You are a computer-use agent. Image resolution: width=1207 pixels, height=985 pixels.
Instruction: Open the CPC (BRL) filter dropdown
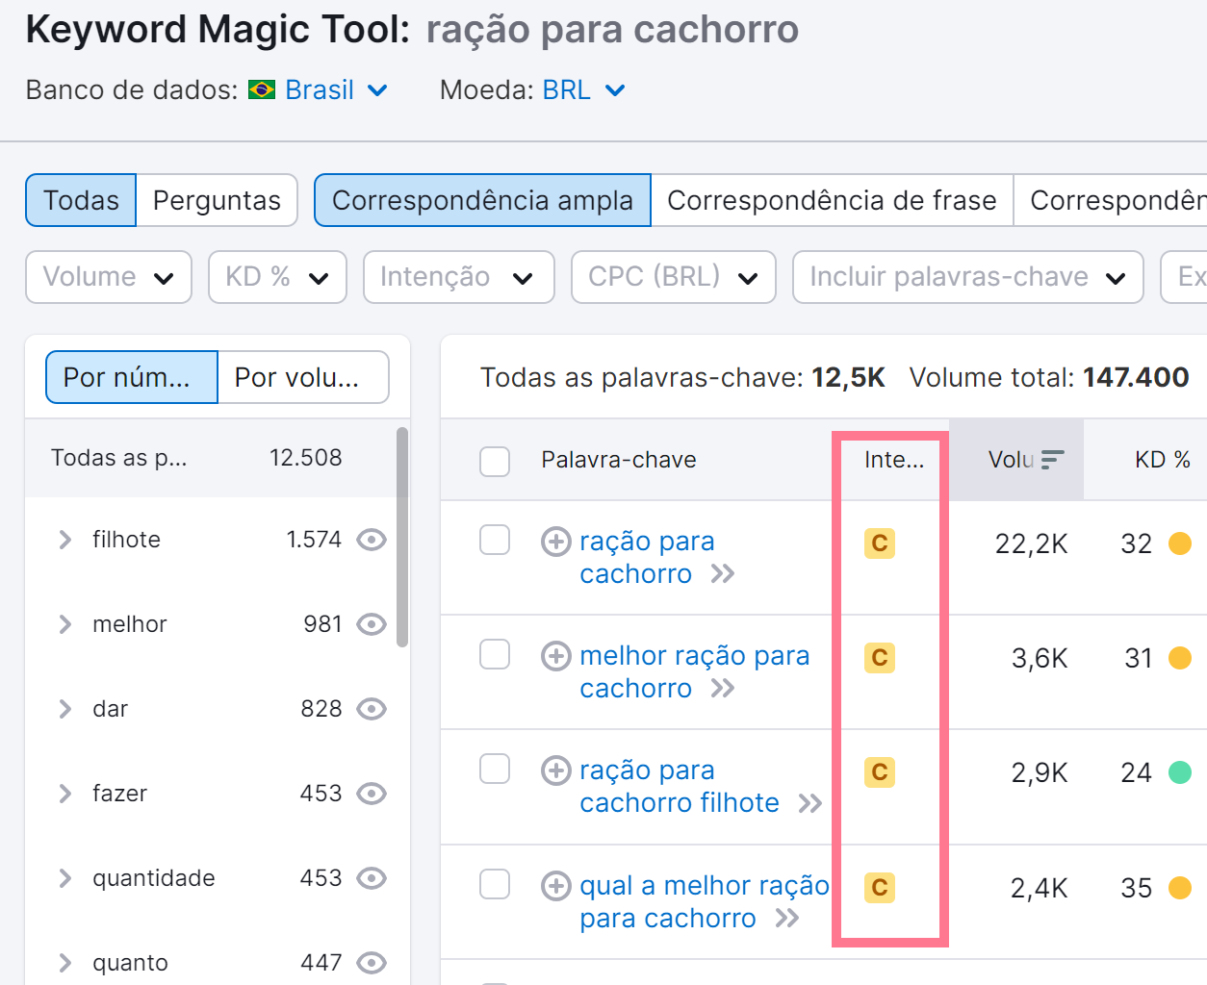click(674, 277)
